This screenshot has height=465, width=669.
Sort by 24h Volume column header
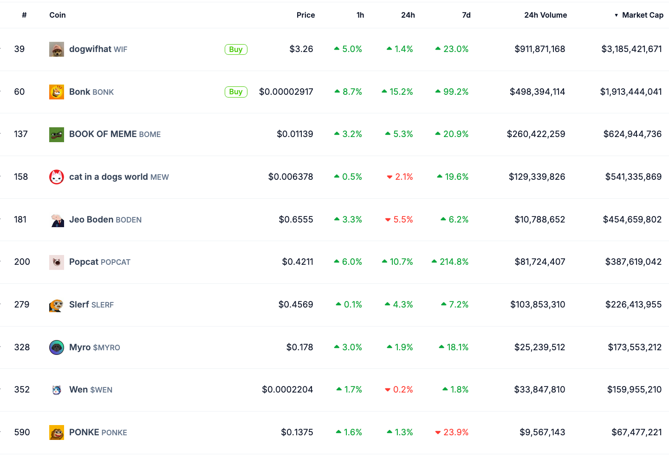(x=545, y=15)
